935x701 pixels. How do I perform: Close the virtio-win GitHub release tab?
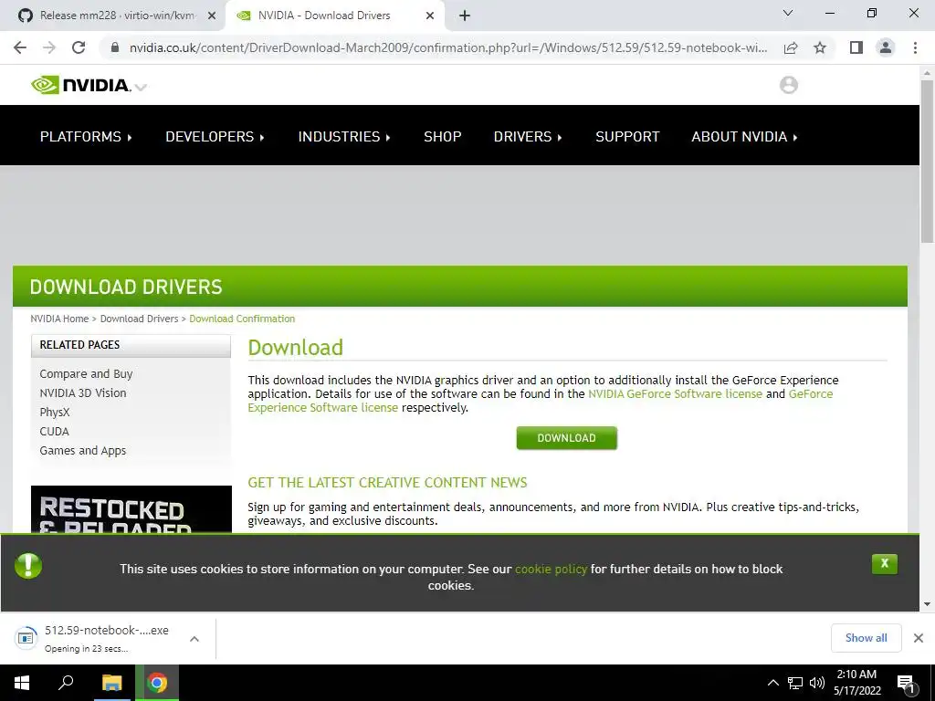tap(211, 16)
